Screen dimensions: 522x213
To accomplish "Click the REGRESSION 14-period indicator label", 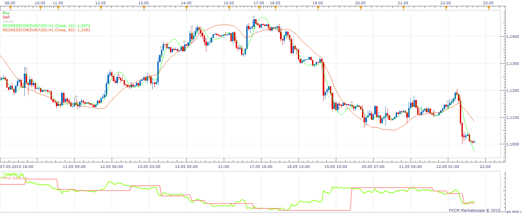I will [x=46, y=26].
